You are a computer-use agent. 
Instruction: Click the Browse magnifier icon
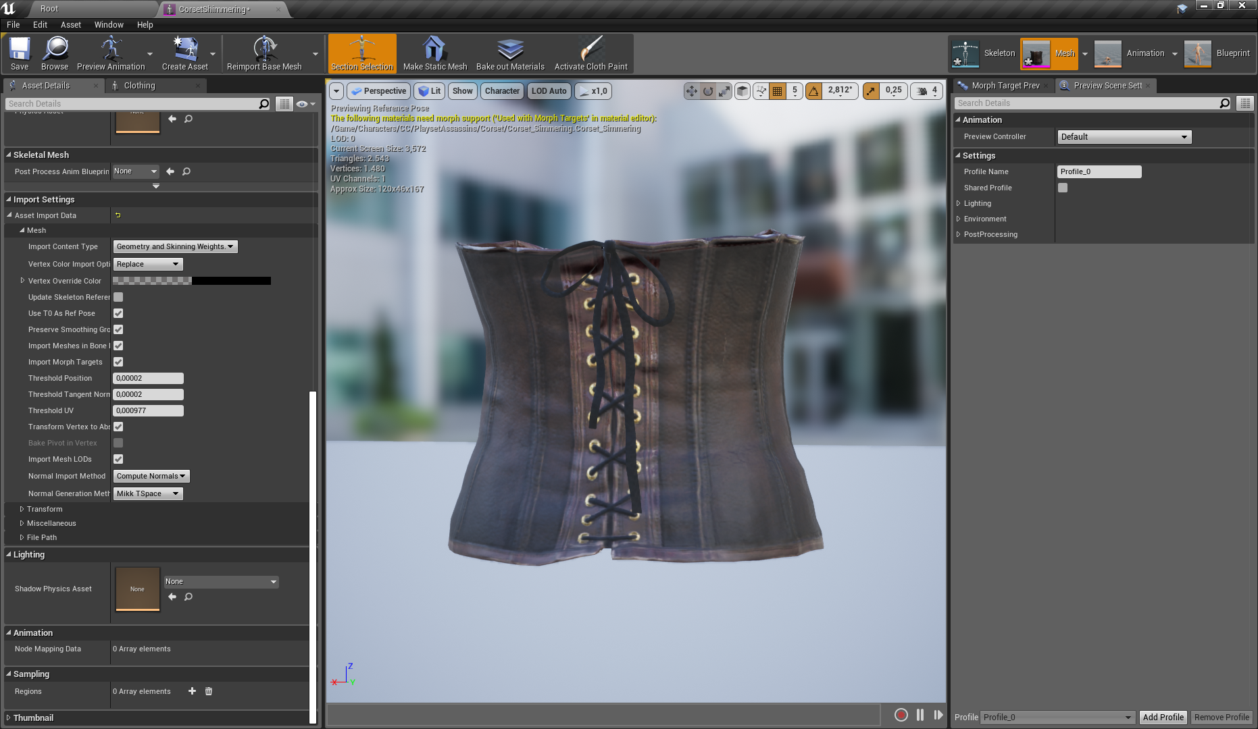pyautogui.click(x=55, y=50)
